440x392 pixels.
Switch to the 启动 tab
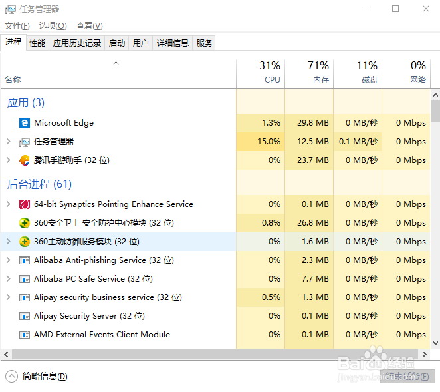coord(117,43)
